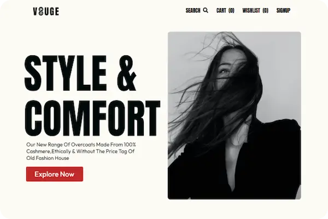
Task: Click the red Explore Now button
Action: 55,174
